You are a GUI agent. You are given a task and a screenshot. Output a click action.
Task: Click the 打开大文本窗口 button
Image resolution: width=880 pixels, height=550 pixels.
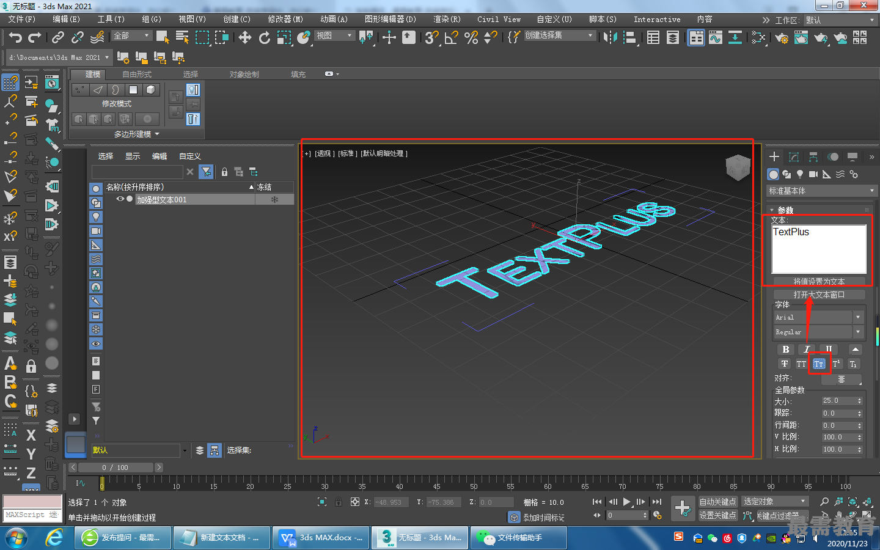click(819, 295)
